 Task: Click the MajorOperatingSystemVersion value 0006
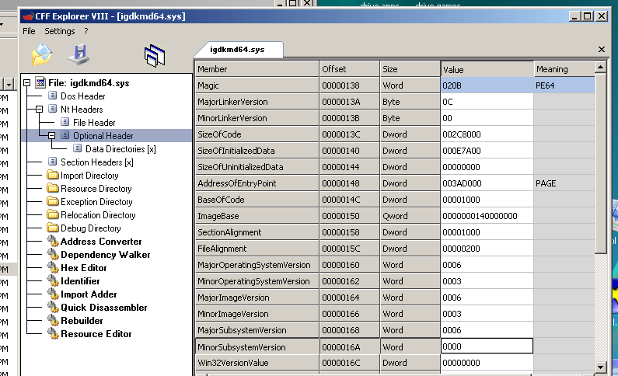[487, 265]
